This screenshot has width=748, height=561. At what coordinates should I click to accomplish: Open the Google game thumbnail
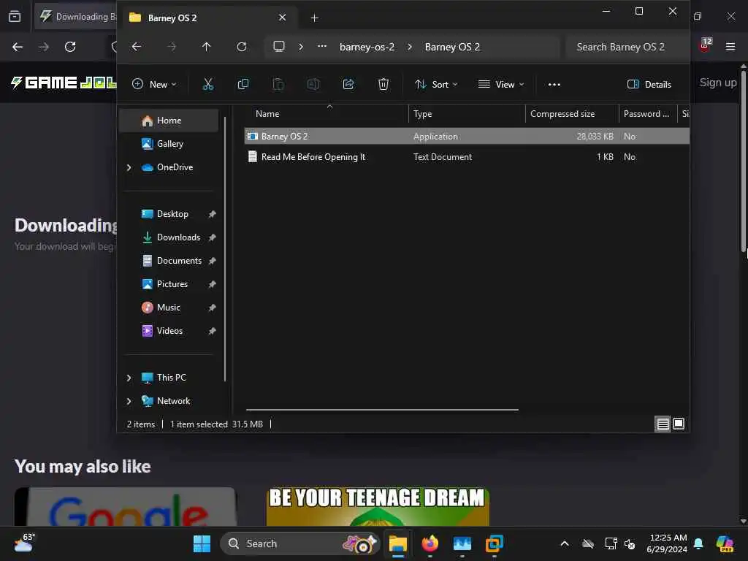[x=126, y=507]
